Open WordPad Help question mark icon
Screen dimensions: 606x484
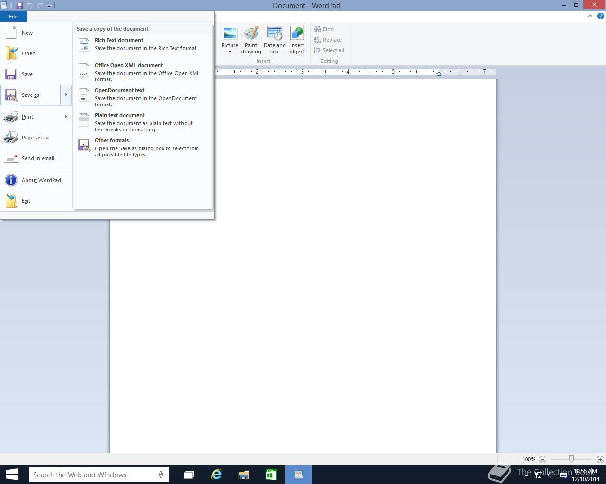600,16
